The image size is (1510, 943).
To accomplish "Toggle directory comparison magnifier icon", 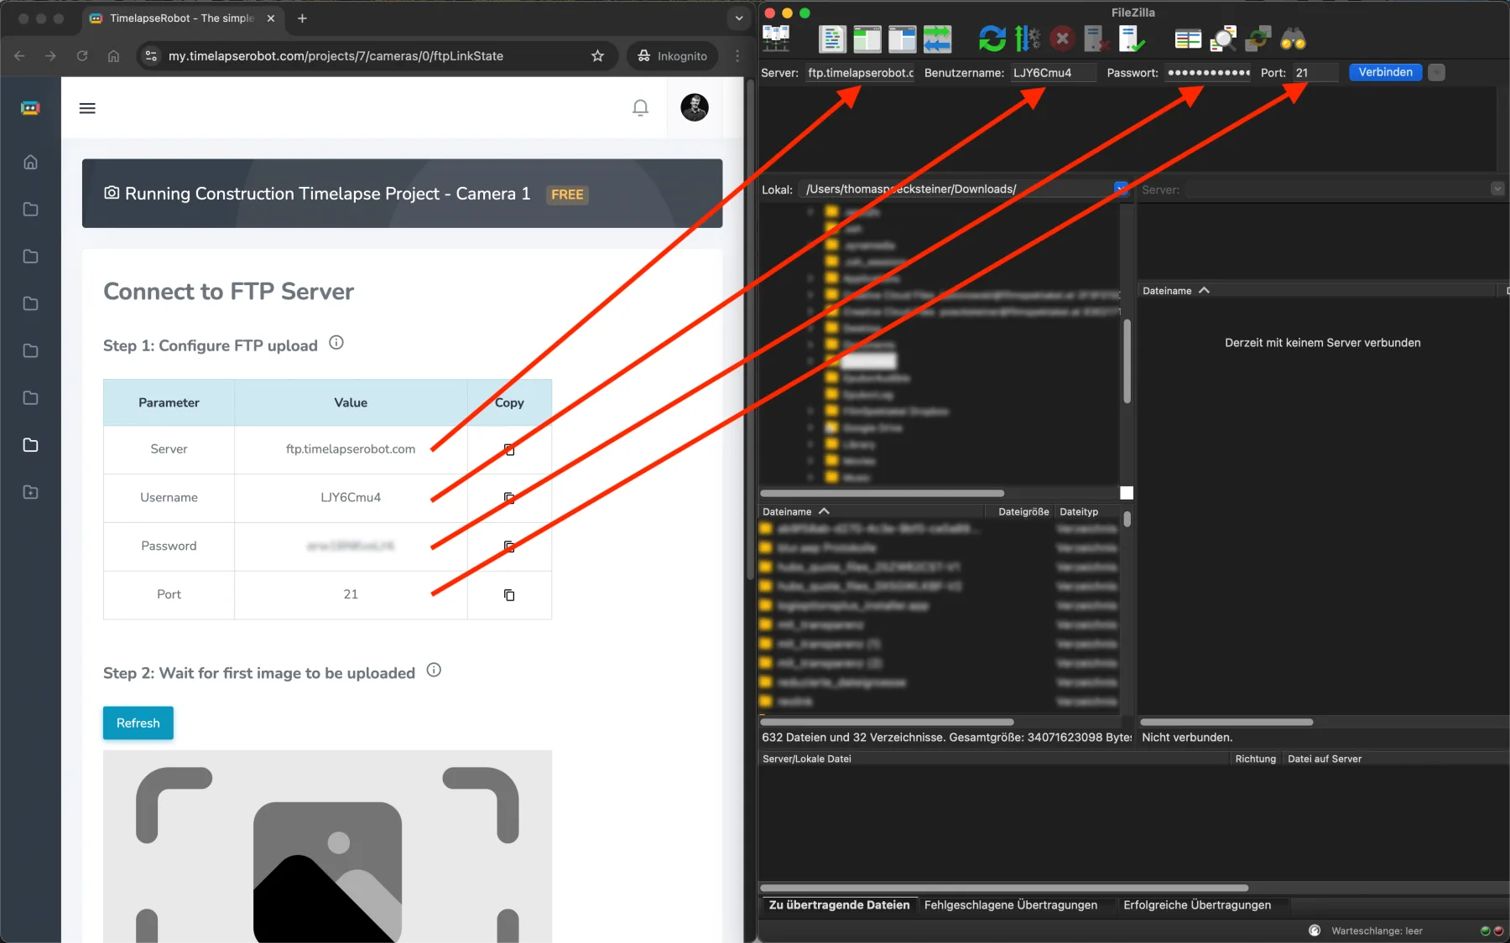I will pyautogui.click(x=1222, y=39).
